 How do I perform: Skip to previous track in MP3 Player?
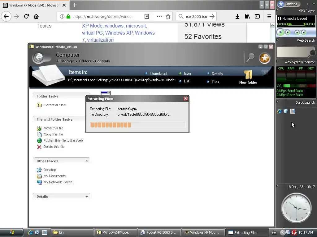[x=297, y=32]
